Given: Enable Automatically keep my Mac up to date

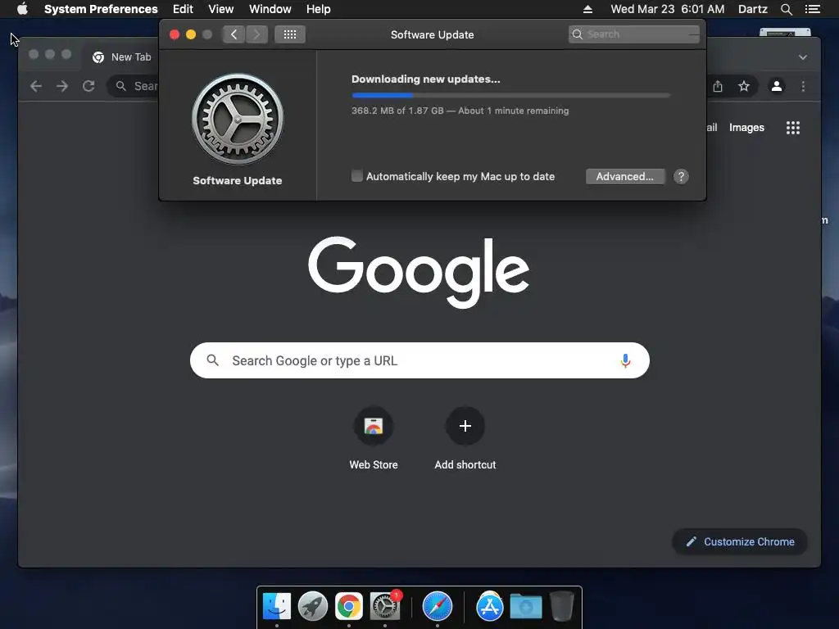Looking at the screenshot, I should [357, 176].
